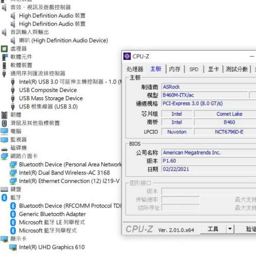Switch to the 处理器 tab in CPU-Z
256x256 pixels.
click(135, 69)
